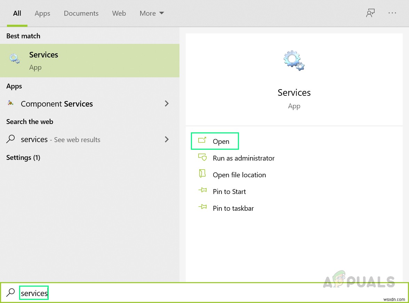Select the Web search tab
This screenshot has height=303, width=409.
119,13
